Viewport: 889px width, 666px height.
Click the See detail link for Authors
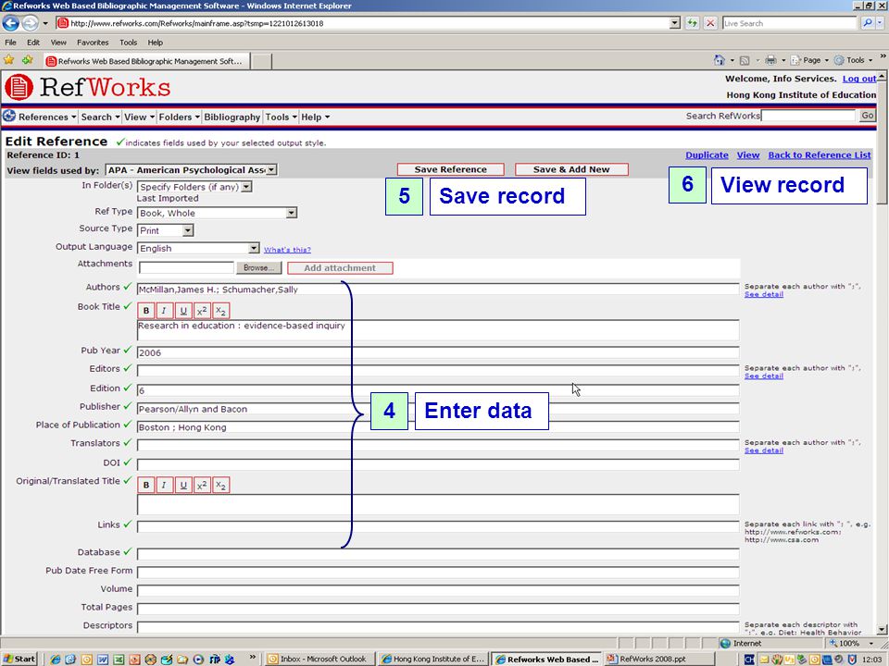pyautogui.click(x=764, y=294)
